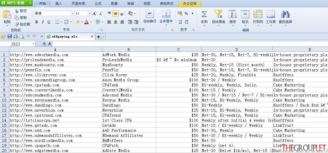Open font color dropdown arrow
Screen dimensions: 328x153
tap(91, 22)
